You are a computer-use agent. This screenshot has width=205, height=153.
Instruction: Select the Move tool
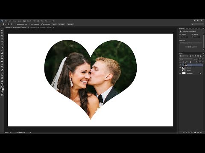point(2,30)
